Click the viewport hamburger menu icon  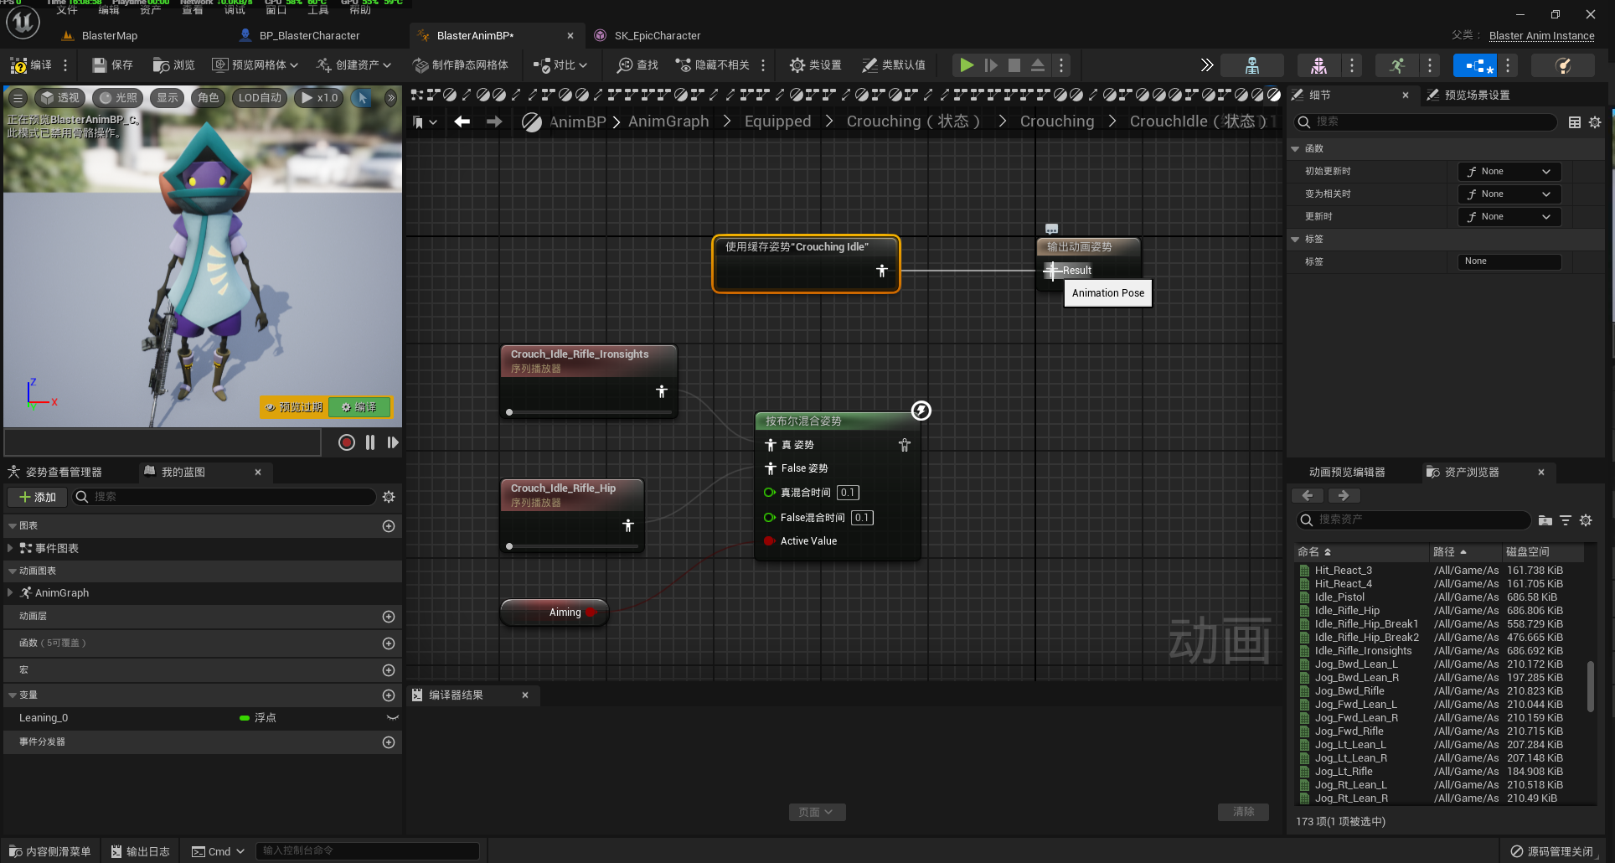[x=18, y=98]
